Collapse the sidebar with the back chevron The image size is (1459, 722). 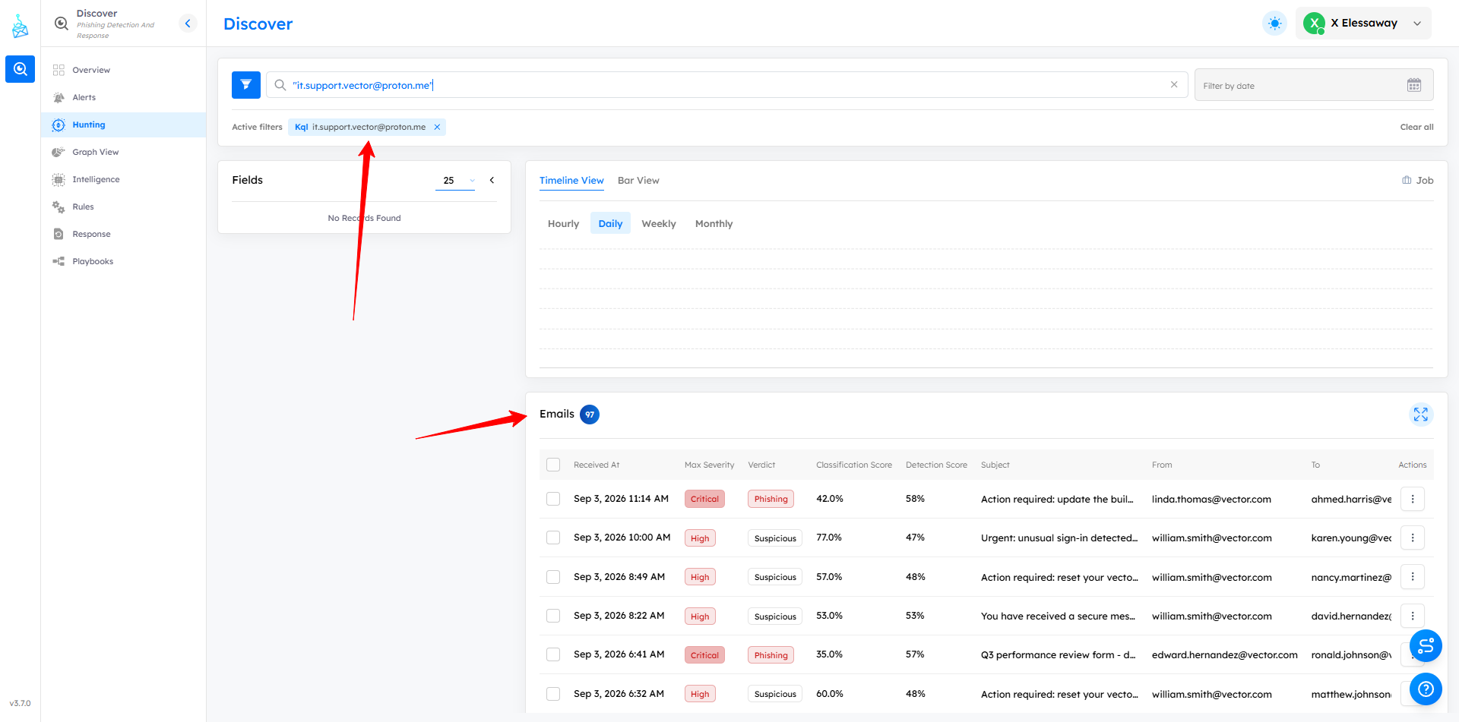(x=188, y=24)
